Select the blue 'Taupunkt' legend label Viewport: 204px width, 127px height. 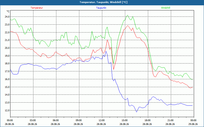101,8
